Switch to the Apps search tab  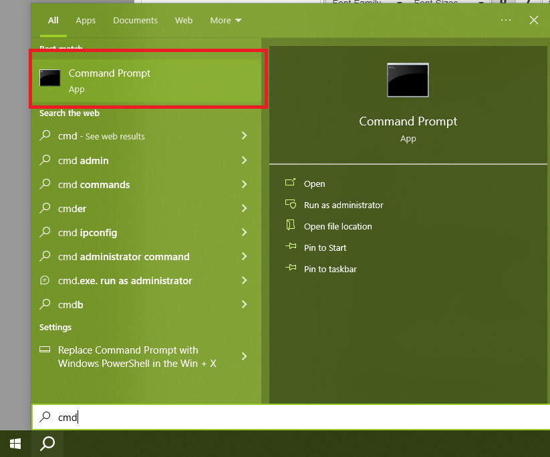coord(86,20)
